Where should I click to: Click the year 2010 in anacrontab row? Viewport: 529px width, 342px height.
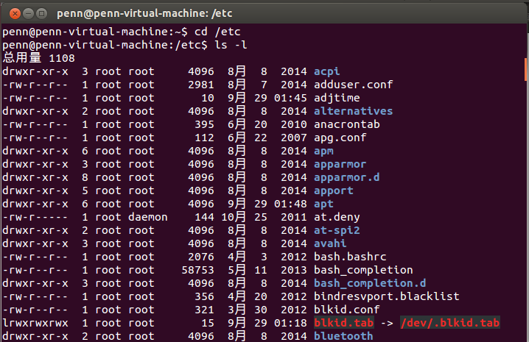click(x=294, y=124)
